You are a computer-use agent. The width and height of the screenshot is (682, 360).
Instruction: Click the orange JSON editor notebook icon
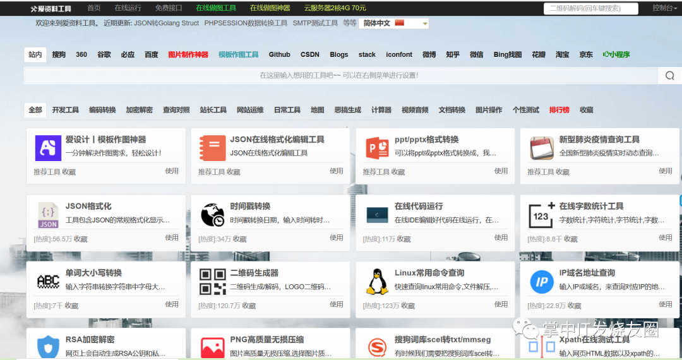(212, 148)
